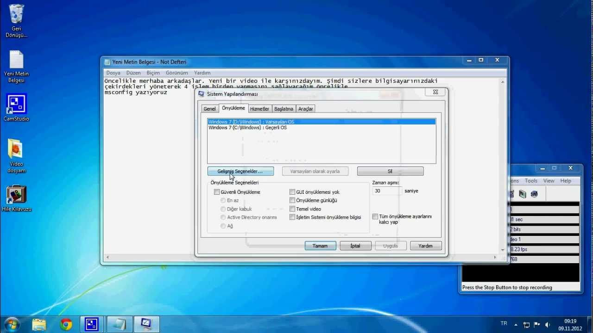The image size is (593, 333).
Task: Switch to the Genel tab
Action: click(209, 109)
